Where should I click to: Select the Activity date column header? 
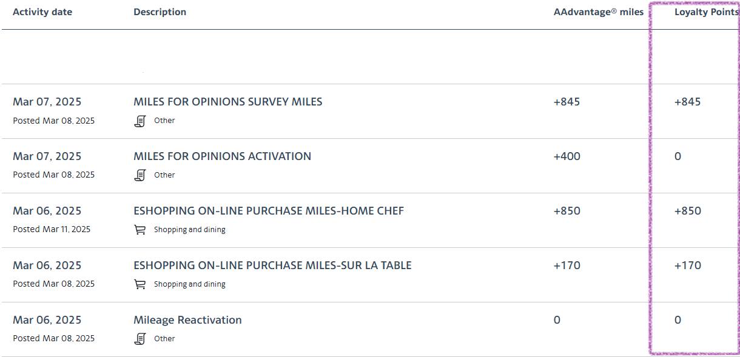coord(42,12)
